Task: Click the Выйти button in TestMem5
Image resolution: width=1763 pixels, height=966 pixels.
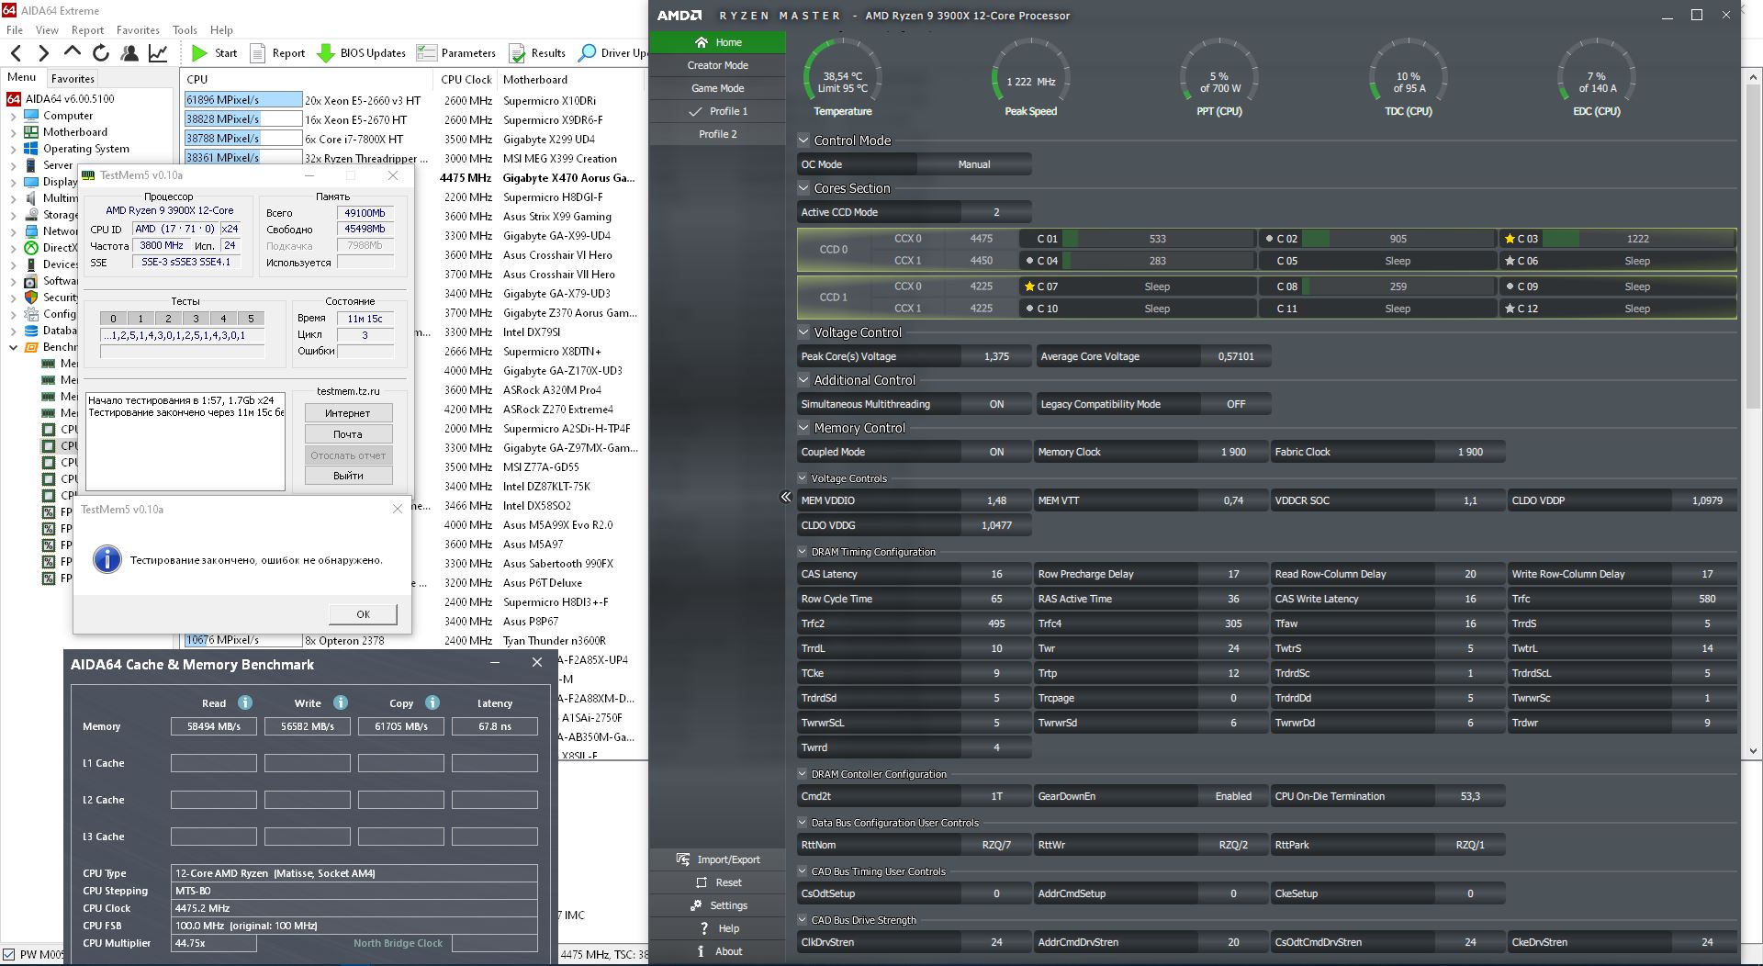Action: tap(348, 476)
